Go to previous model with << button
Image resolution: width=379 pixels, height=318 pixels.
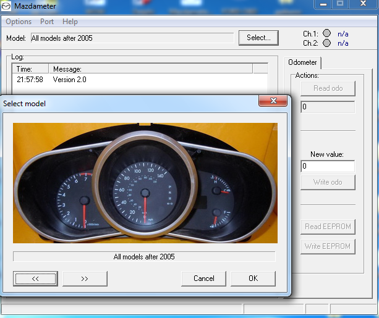35,278
